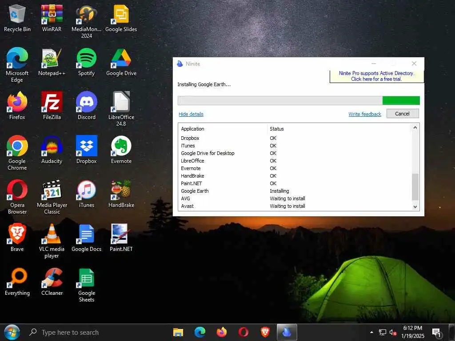
Task: Select the HandBrake row in Ninite list
Action: 295,176
